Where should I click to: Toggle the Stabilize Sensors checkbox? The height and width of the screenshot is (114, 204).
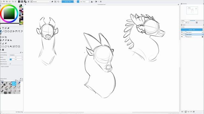[x=10, y=64]
